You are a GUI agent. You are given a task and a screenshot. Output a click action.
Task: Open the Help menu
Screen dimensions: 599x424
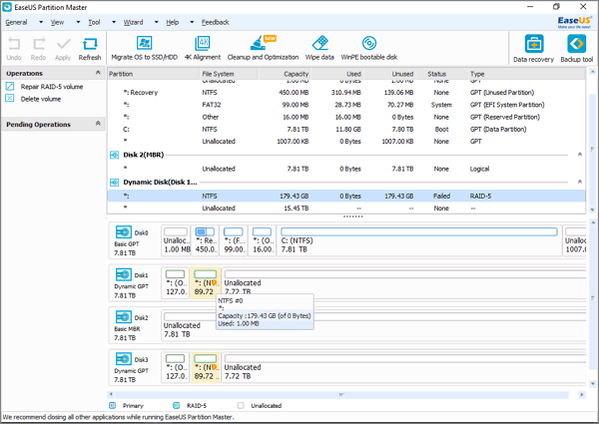coord(173,22)
